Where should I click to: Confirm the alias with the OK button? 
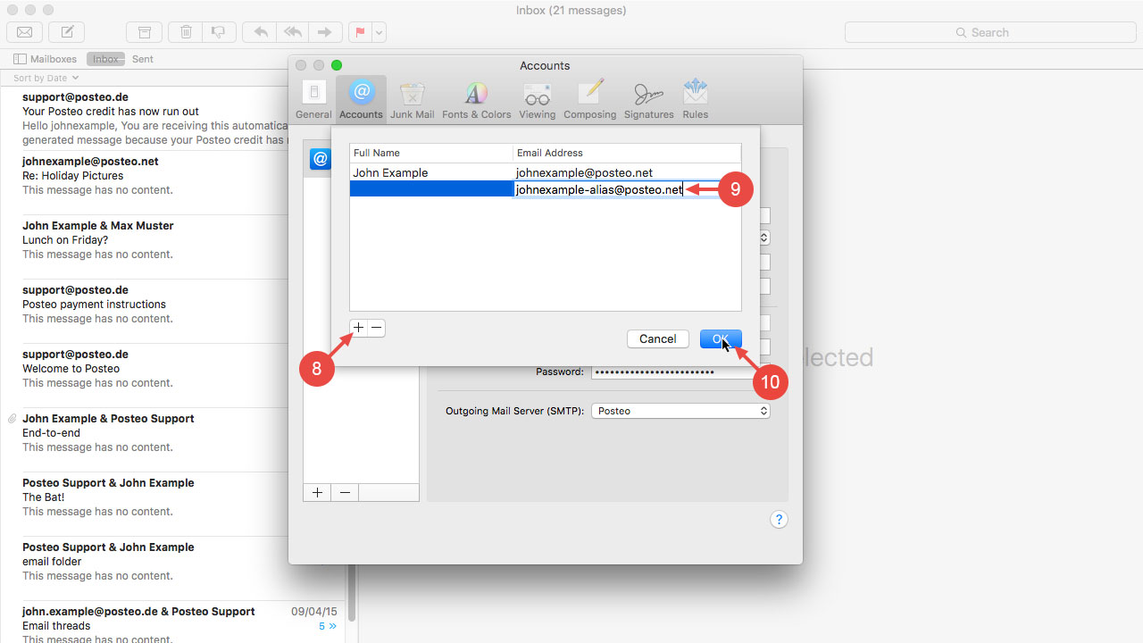(721, 338)
